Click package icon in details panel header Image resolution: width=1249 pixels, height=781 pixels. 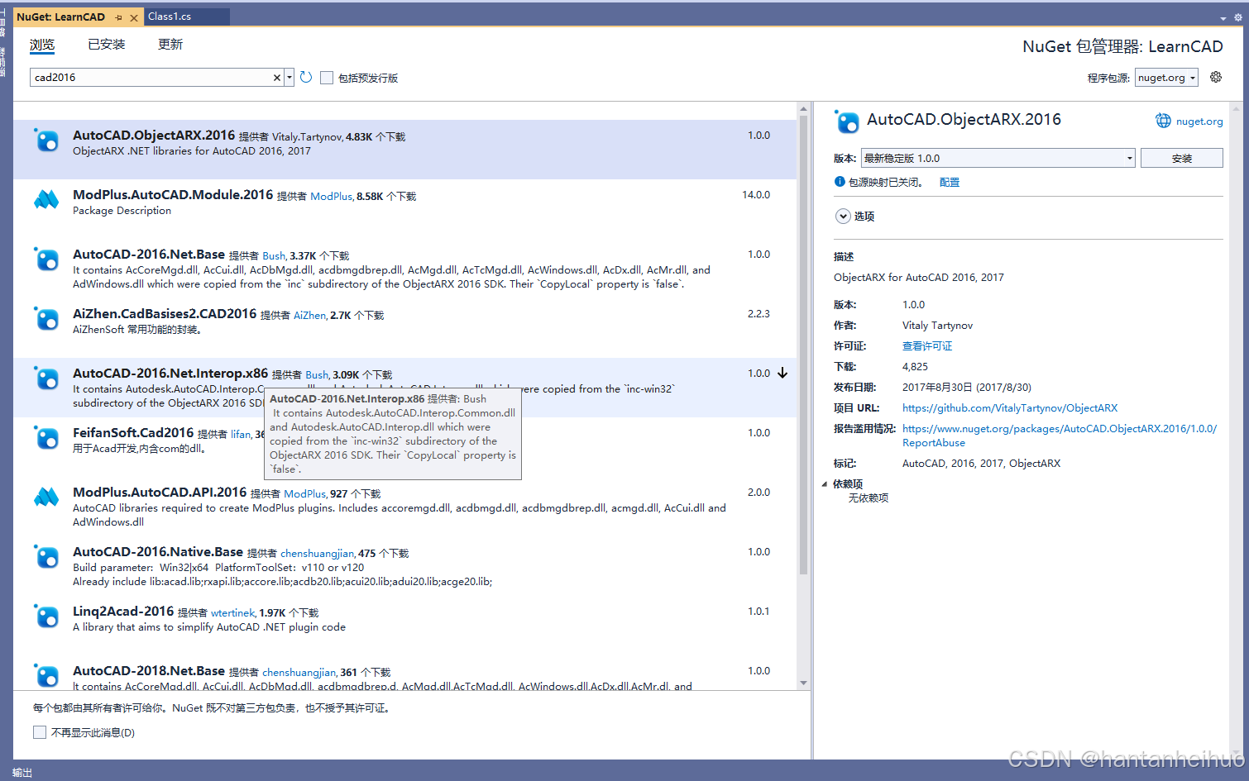click(x=847, y=121)
